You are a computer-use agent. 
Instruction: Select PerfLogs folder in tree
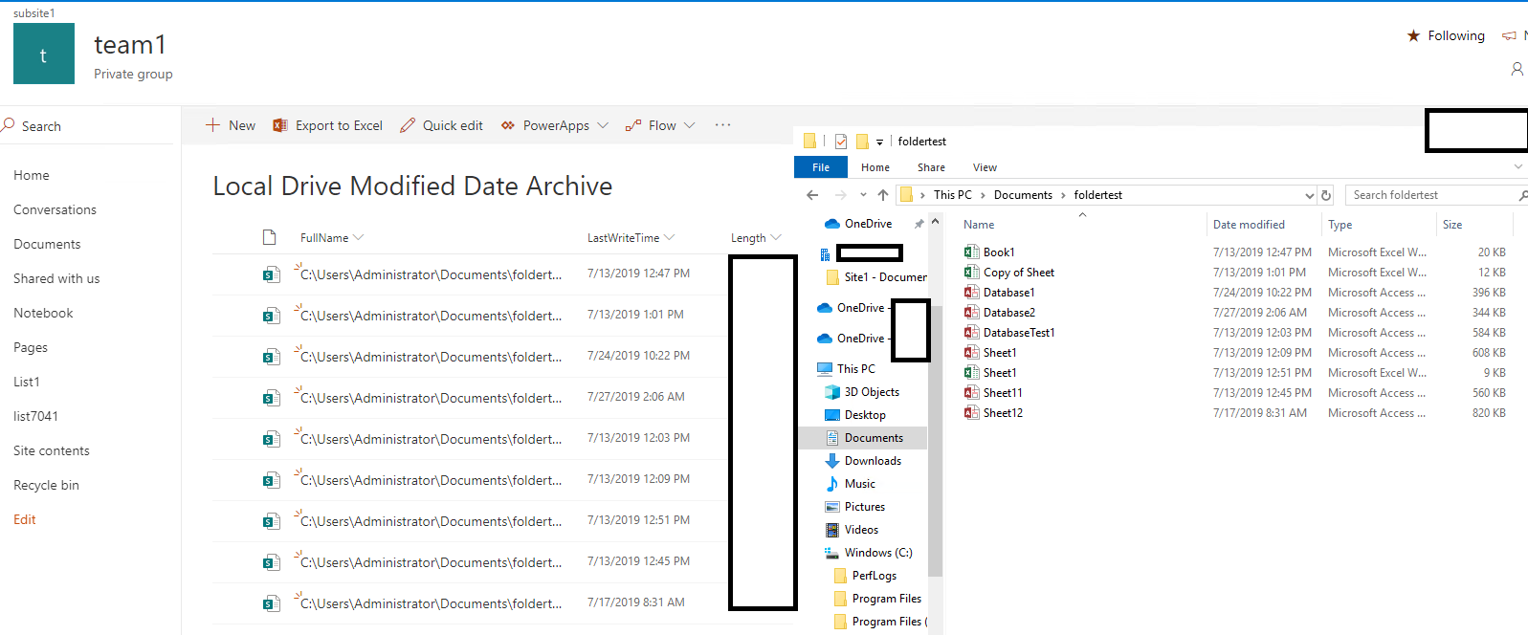875,576
